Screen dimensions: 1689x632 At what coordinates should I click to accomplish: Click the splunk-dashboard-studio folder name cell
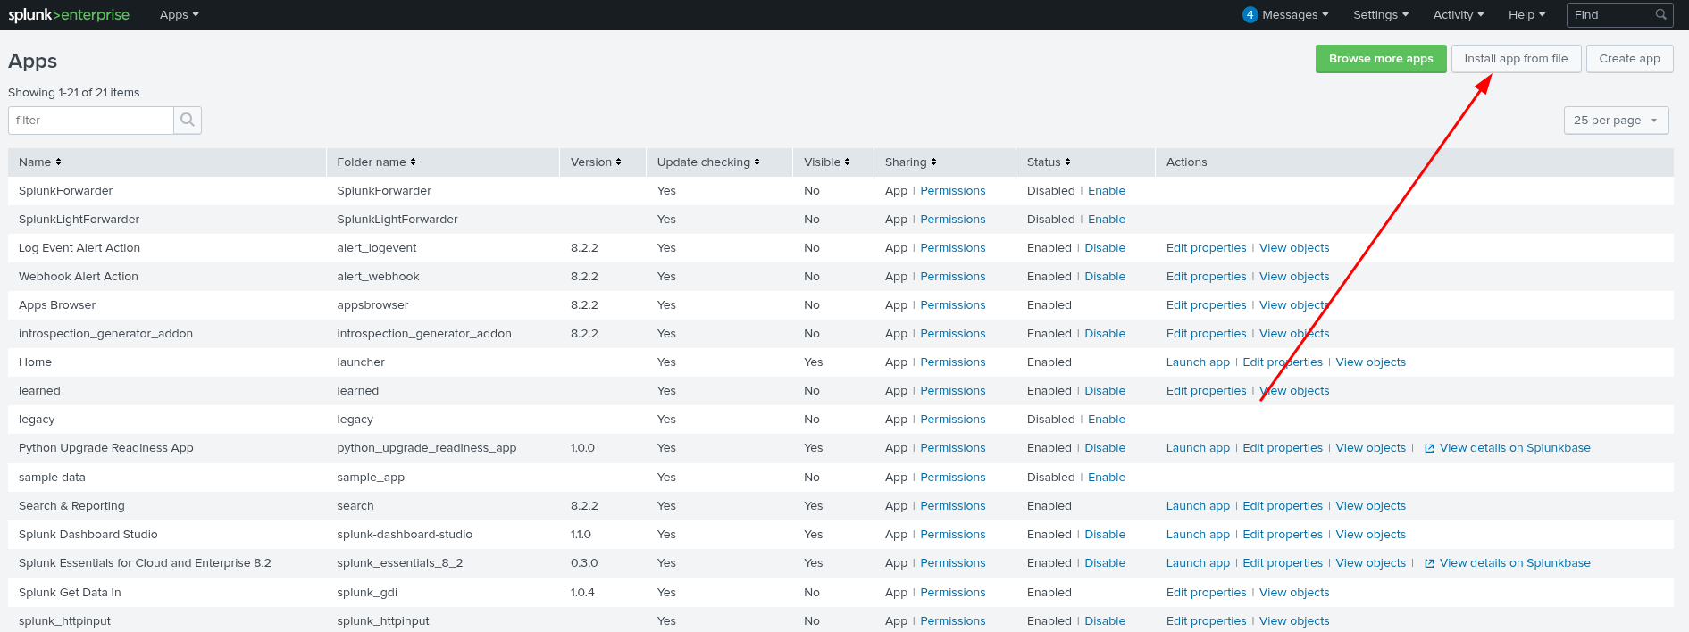[405, 535]
